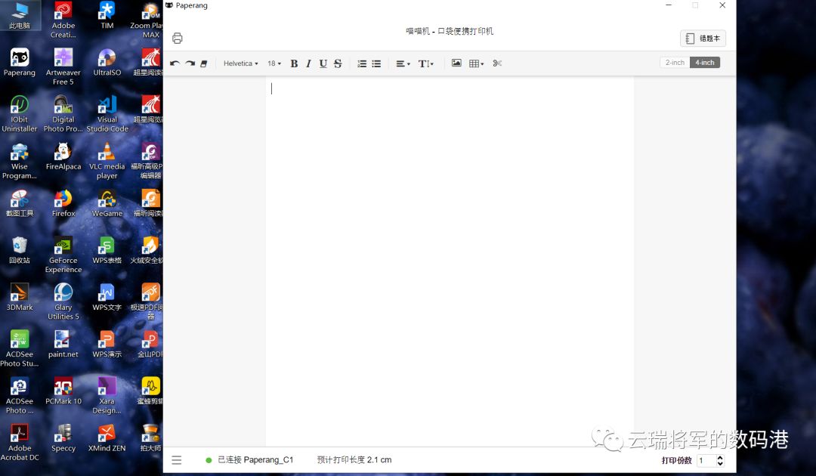Expand the font size 18 dropdown
816x476 pixels.
pyautogui.click(x=274, y=63)
